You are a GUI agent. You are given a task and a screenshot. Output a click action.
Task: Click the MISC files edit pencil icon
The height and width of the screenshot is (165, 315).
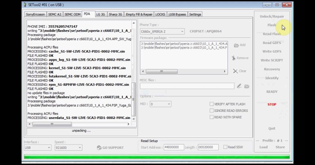tap(239, 86)
